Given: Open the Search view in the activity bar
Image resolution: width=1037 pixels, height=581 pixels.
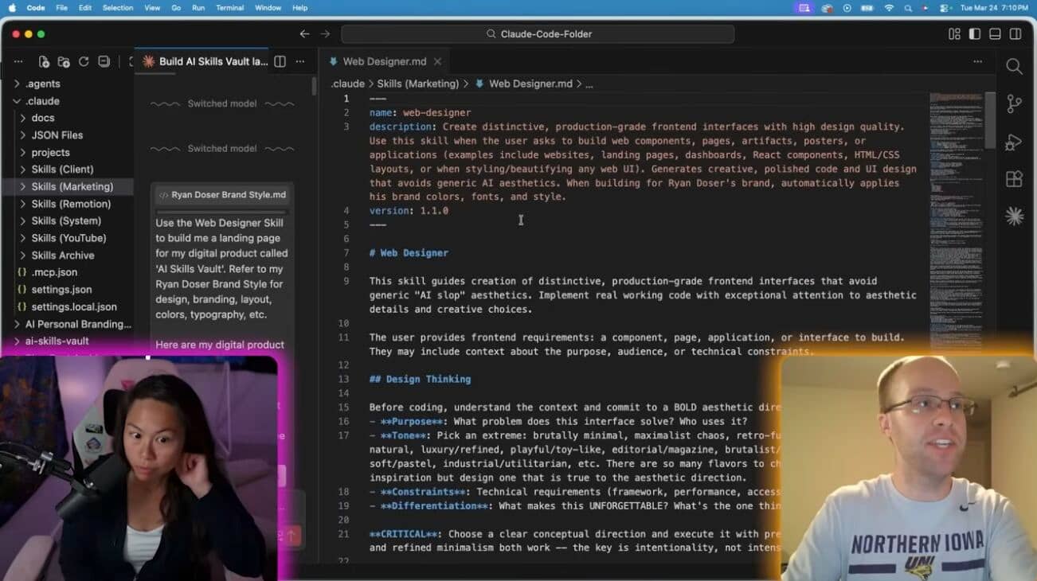Looking at the screenshot, I should [1014, 67].
